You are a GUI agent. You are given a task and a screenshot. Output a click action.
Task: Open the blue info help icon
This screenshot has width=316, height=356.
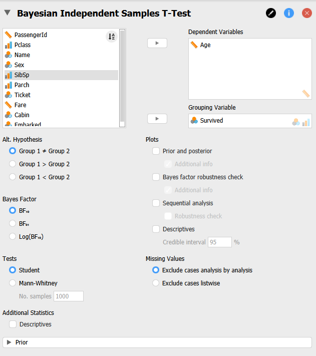(x=289, y=13)
